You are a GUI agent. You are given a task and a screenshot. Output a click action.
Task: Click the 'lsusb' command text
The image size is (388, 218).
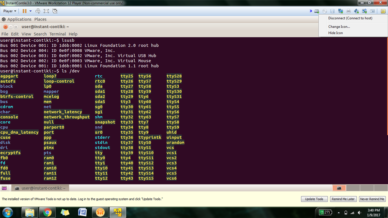[x=68, y=40]
